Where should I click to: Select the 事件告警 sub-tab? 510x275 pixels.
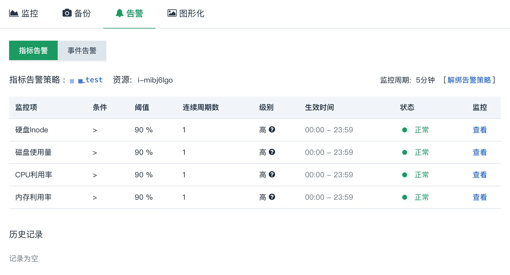[82, 50]
